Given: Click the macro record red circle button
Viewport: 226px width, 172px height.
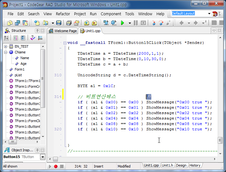Looking at the screenshot, I should (56, 166).
